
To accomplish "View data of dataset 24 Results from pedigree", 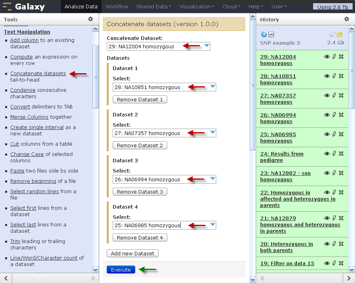I will [x=327, y=154].
